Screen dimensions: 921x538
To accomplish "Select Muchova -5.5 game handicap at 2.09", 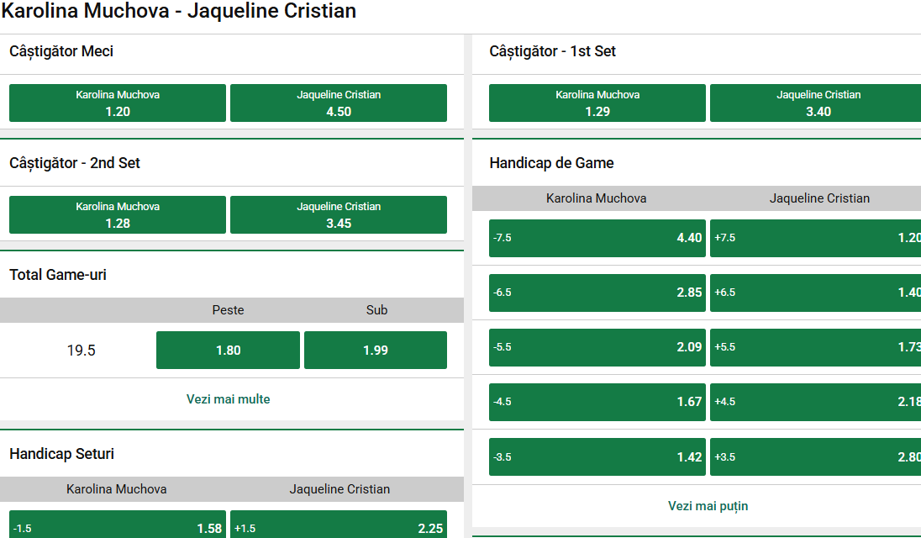I will coord(597,347).
